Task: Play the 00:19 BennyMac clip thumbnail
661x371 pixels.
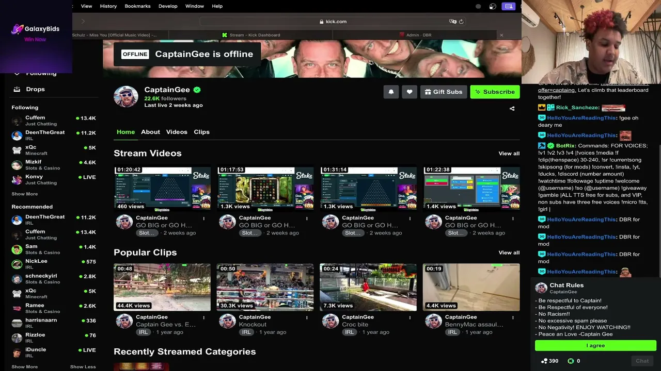Action: 471,287
